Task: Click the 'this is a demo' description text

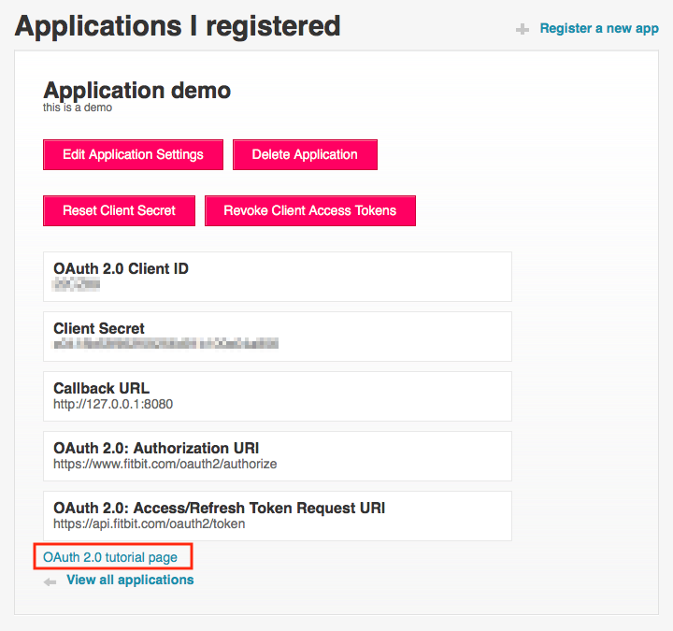Action: coord(78,108)
